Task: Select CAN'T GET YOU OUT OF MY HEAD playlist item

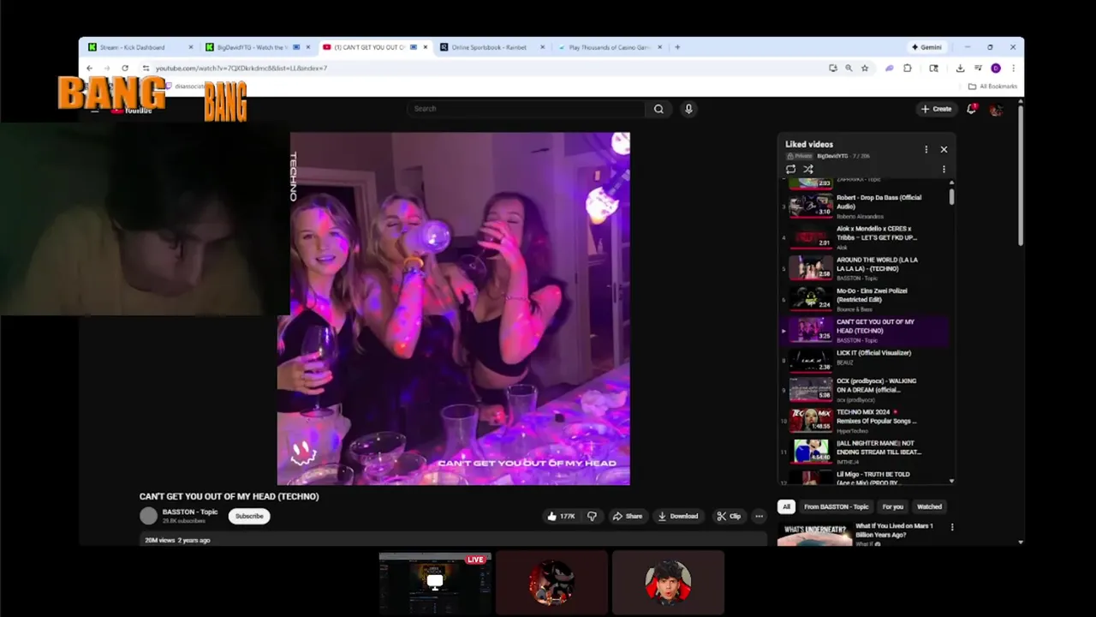Action: (865, 331)
